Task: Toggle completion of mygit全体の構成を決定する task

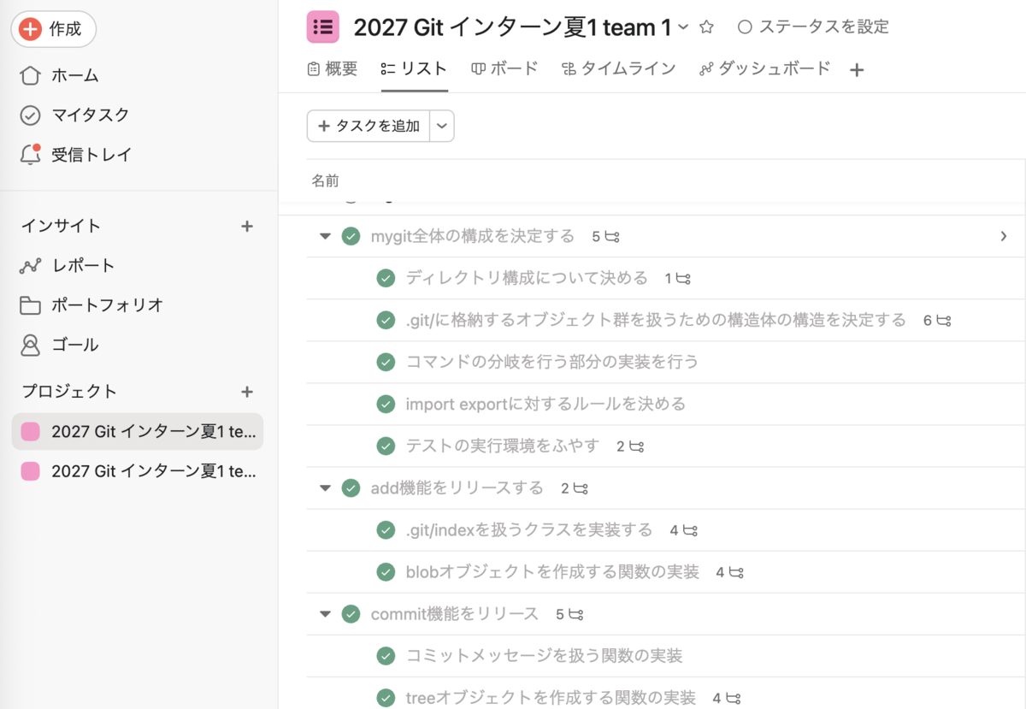Action: pos(351,236)
